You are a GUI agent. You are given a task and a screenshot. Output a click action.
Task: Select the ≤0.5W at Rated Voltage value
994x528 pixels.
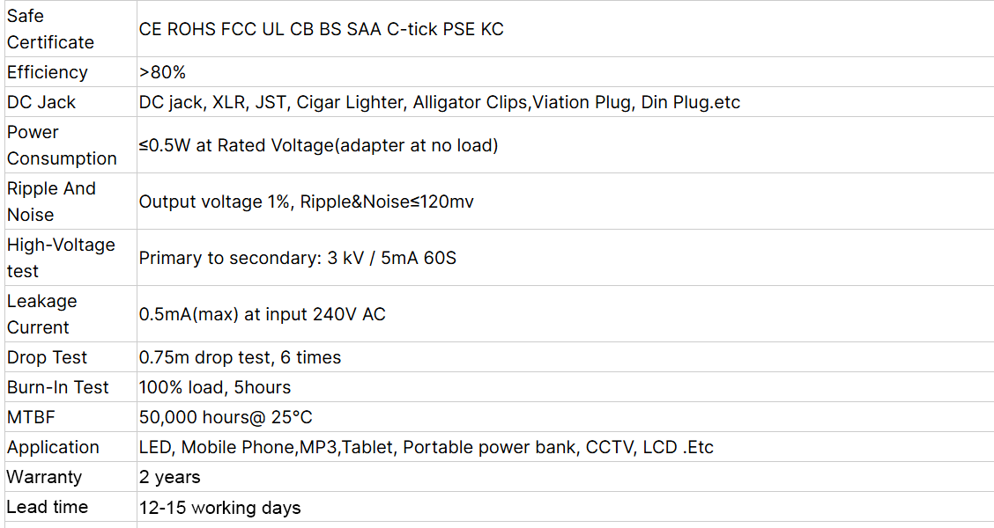point(318,145)
